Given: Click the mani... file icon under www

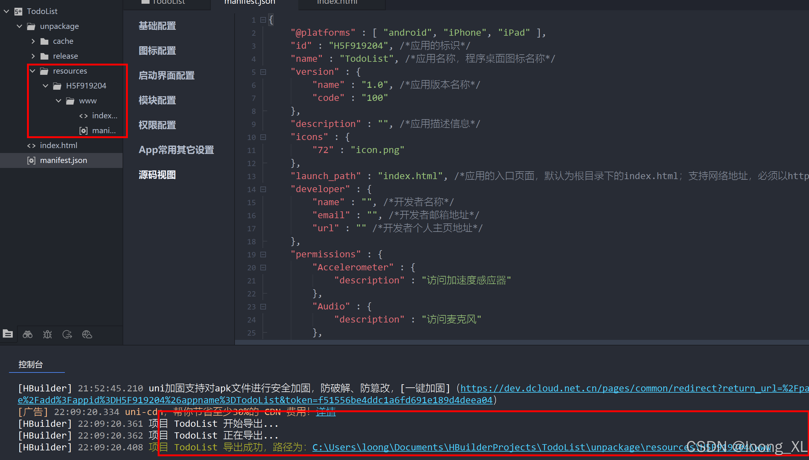Looking at the screenshot, I should (83, 131).
